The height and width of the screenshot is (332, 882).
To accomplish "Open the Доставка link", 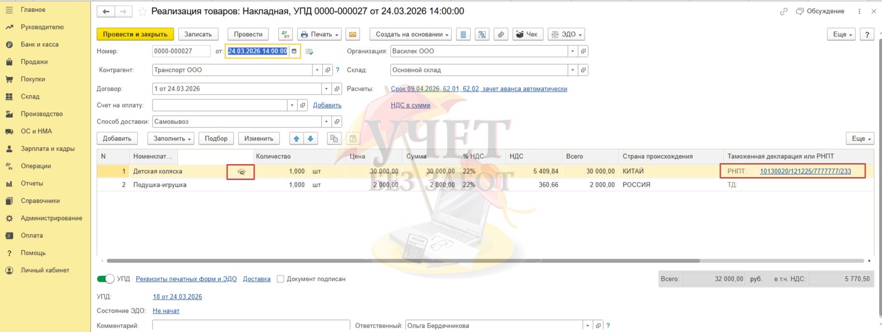I will pos(256,279).
